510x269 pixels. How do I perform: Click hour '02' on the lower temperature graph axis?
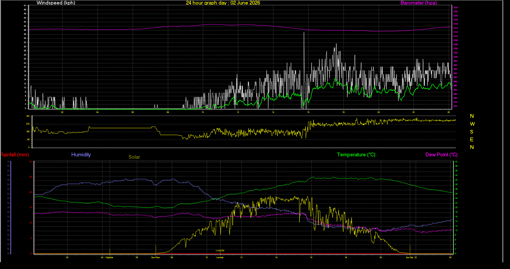click(x=67, y=257)
